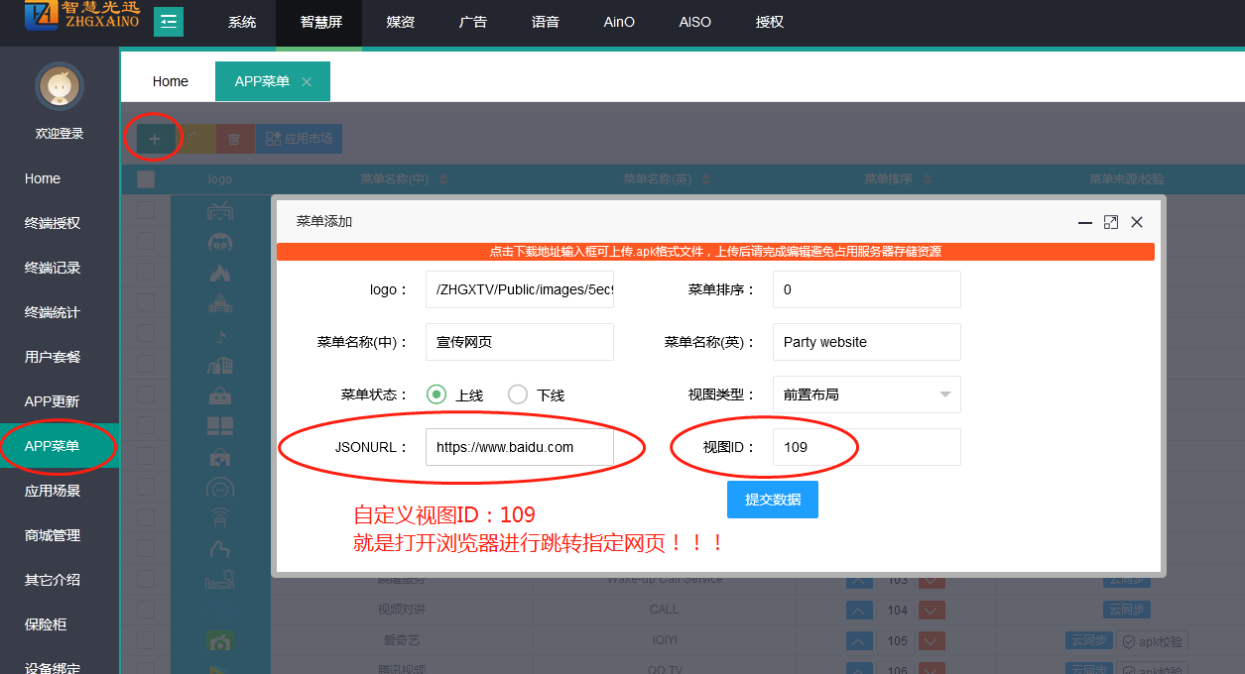Switch to the Home tab

170,81
